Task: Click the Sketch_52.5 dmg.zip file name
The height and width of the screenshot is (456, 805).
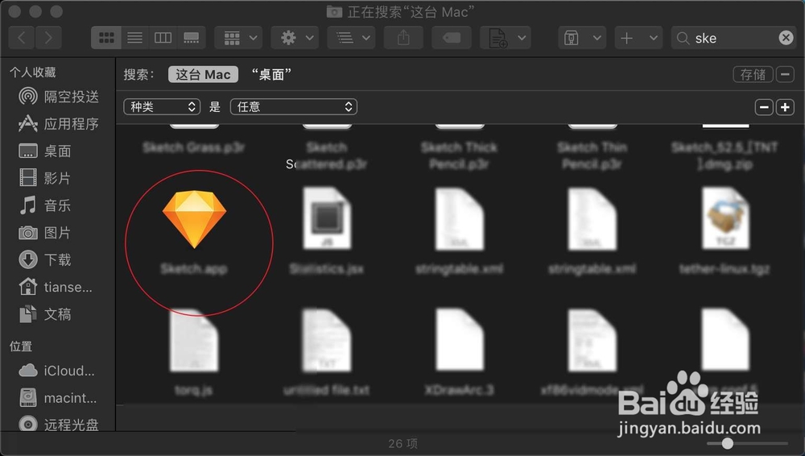Action: pos(724,155)
